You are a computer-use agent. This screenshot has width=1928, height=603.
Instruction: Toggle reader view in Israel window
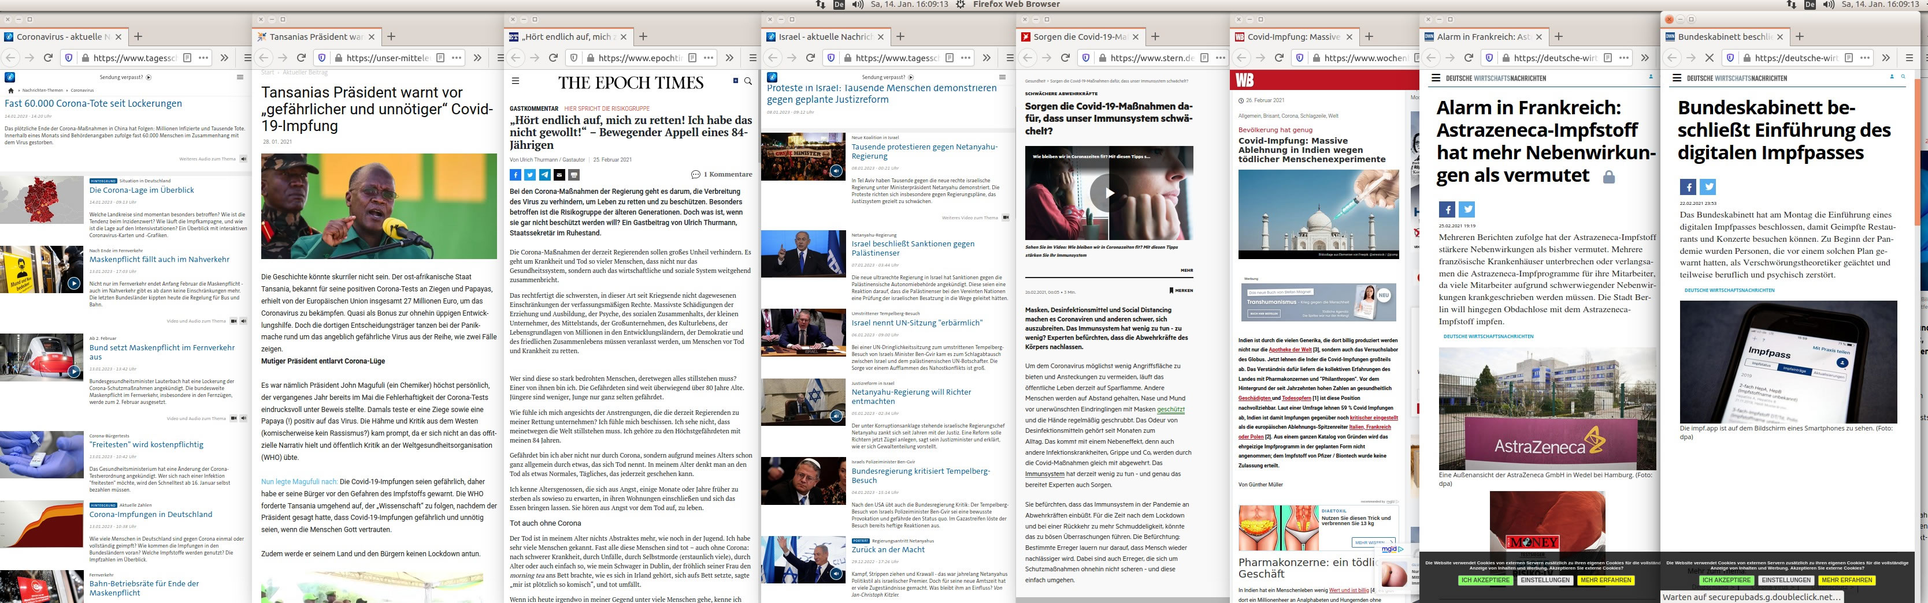[949, 58]
